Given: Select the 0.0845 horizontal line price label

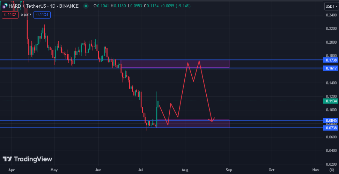Looking at the screenshot, I should click(x=331, y=120).
